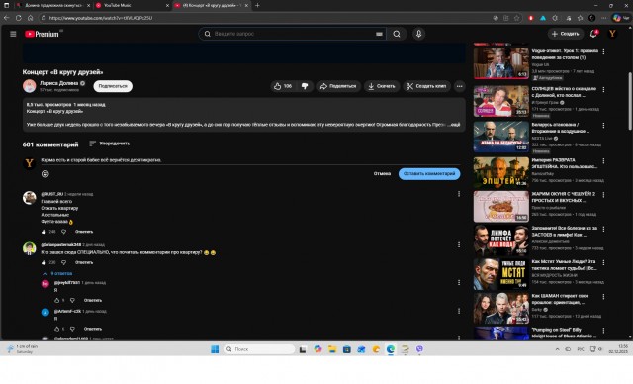Screen dimensions: 633x384
Task: Open the YouTube guide hamburger menu
Action: point(13,34)
